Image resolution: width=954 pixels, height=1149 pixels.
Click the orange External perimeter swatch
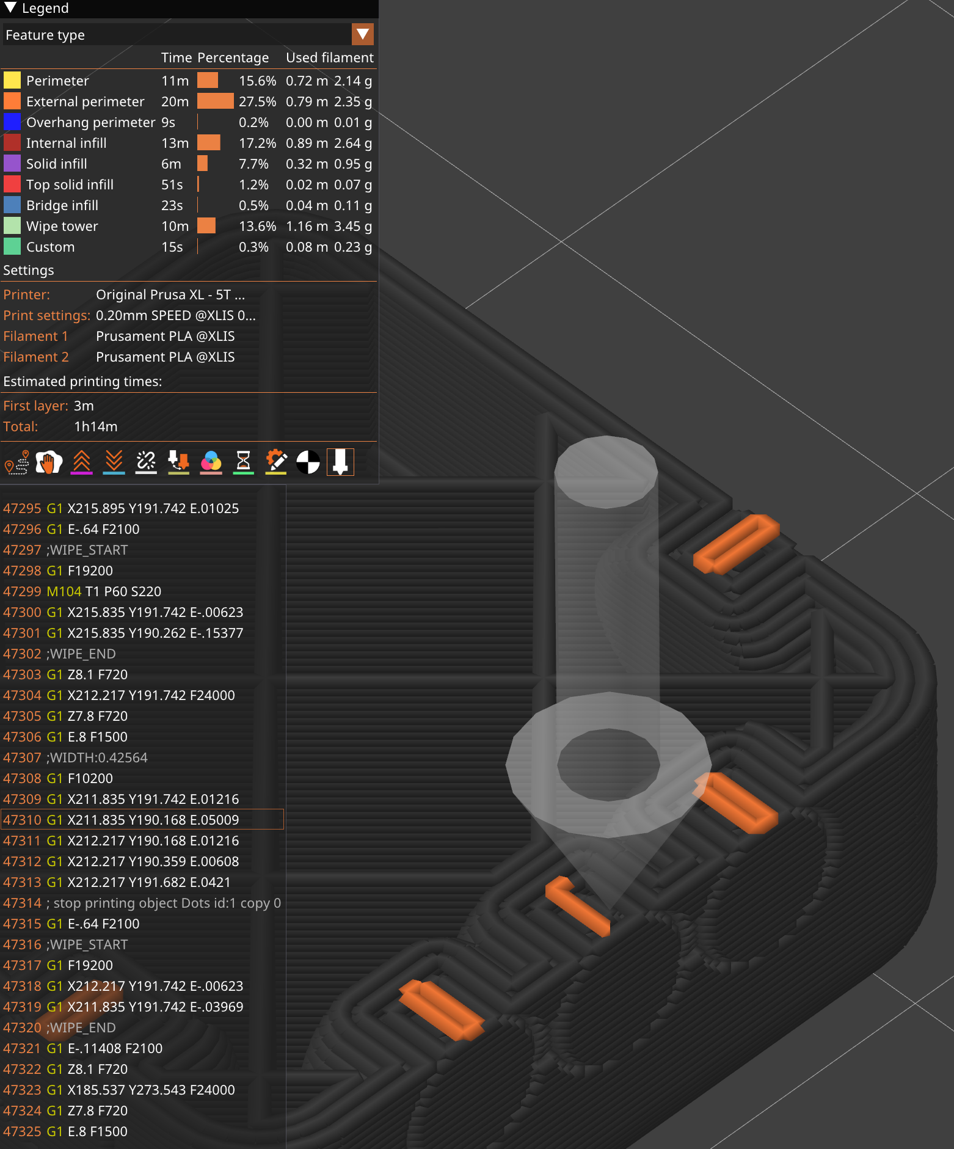tap(12, 101)
